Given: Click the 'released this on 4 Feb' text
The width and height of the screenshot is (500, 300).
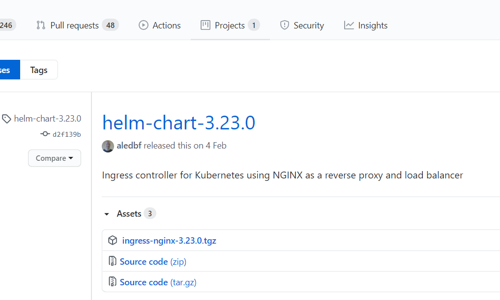Looking at the screenshot, I should pyautogui.click(x=185, y=146).
